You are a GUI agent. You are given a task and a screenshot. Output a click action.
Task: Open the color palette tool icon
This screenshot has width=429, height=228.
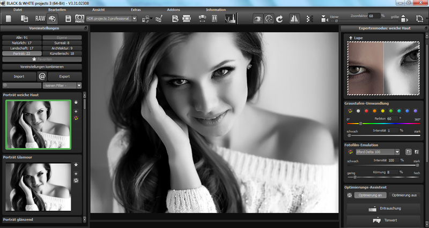pos(51,19)
